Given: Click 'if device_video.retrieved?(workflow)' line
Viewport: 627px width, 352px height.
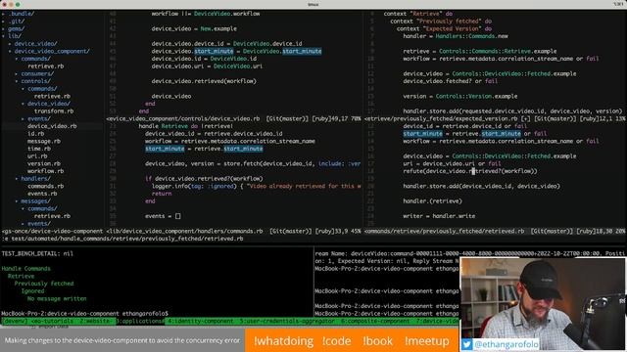Looking at the screenshot, I should (x=204, y=178).
